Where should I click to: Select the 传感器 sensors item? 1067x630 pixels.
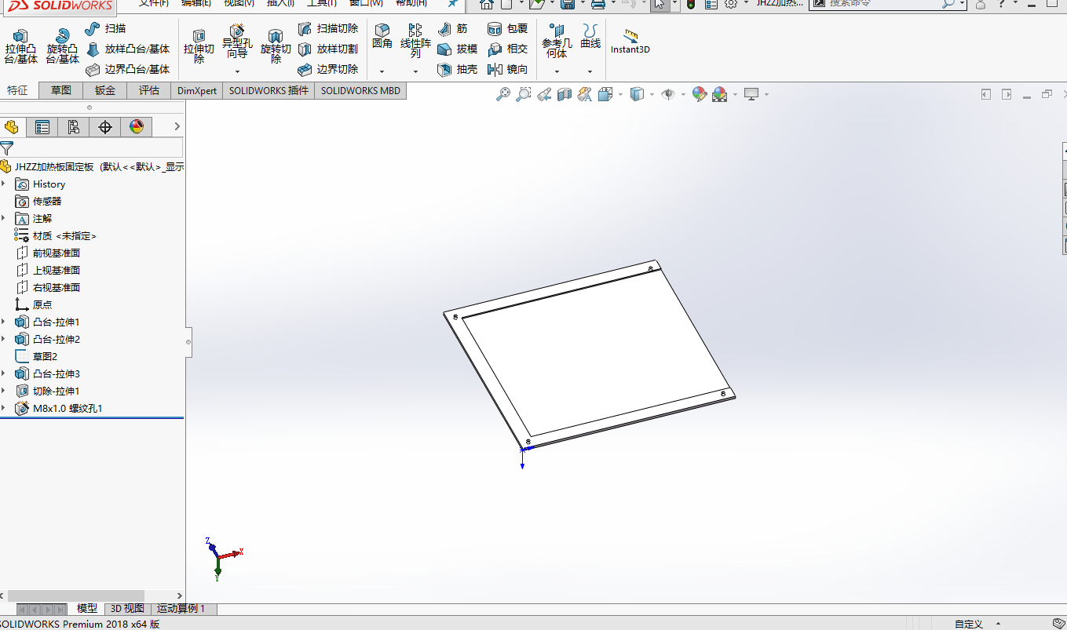click(38, 202)
